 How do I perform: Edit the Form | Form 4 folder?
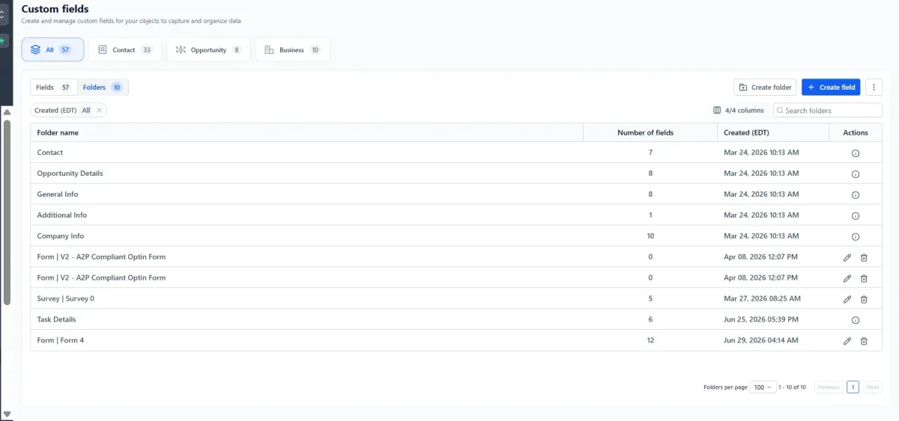847,341
